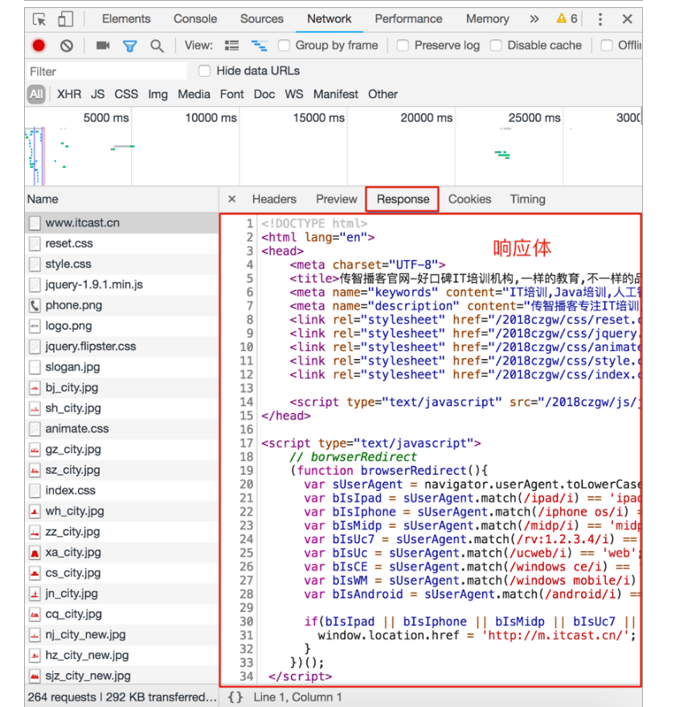Click the xa_city.jpg thumbnail icon
The height and width of the screenshot is (707, 700).
[35, 553]
